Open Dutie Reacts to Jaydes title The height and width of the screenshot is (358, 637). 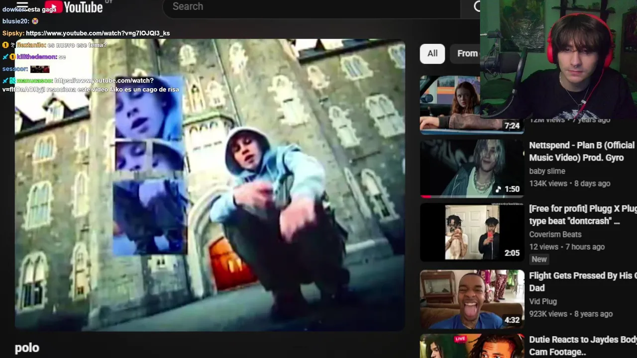tap(582, 346)
